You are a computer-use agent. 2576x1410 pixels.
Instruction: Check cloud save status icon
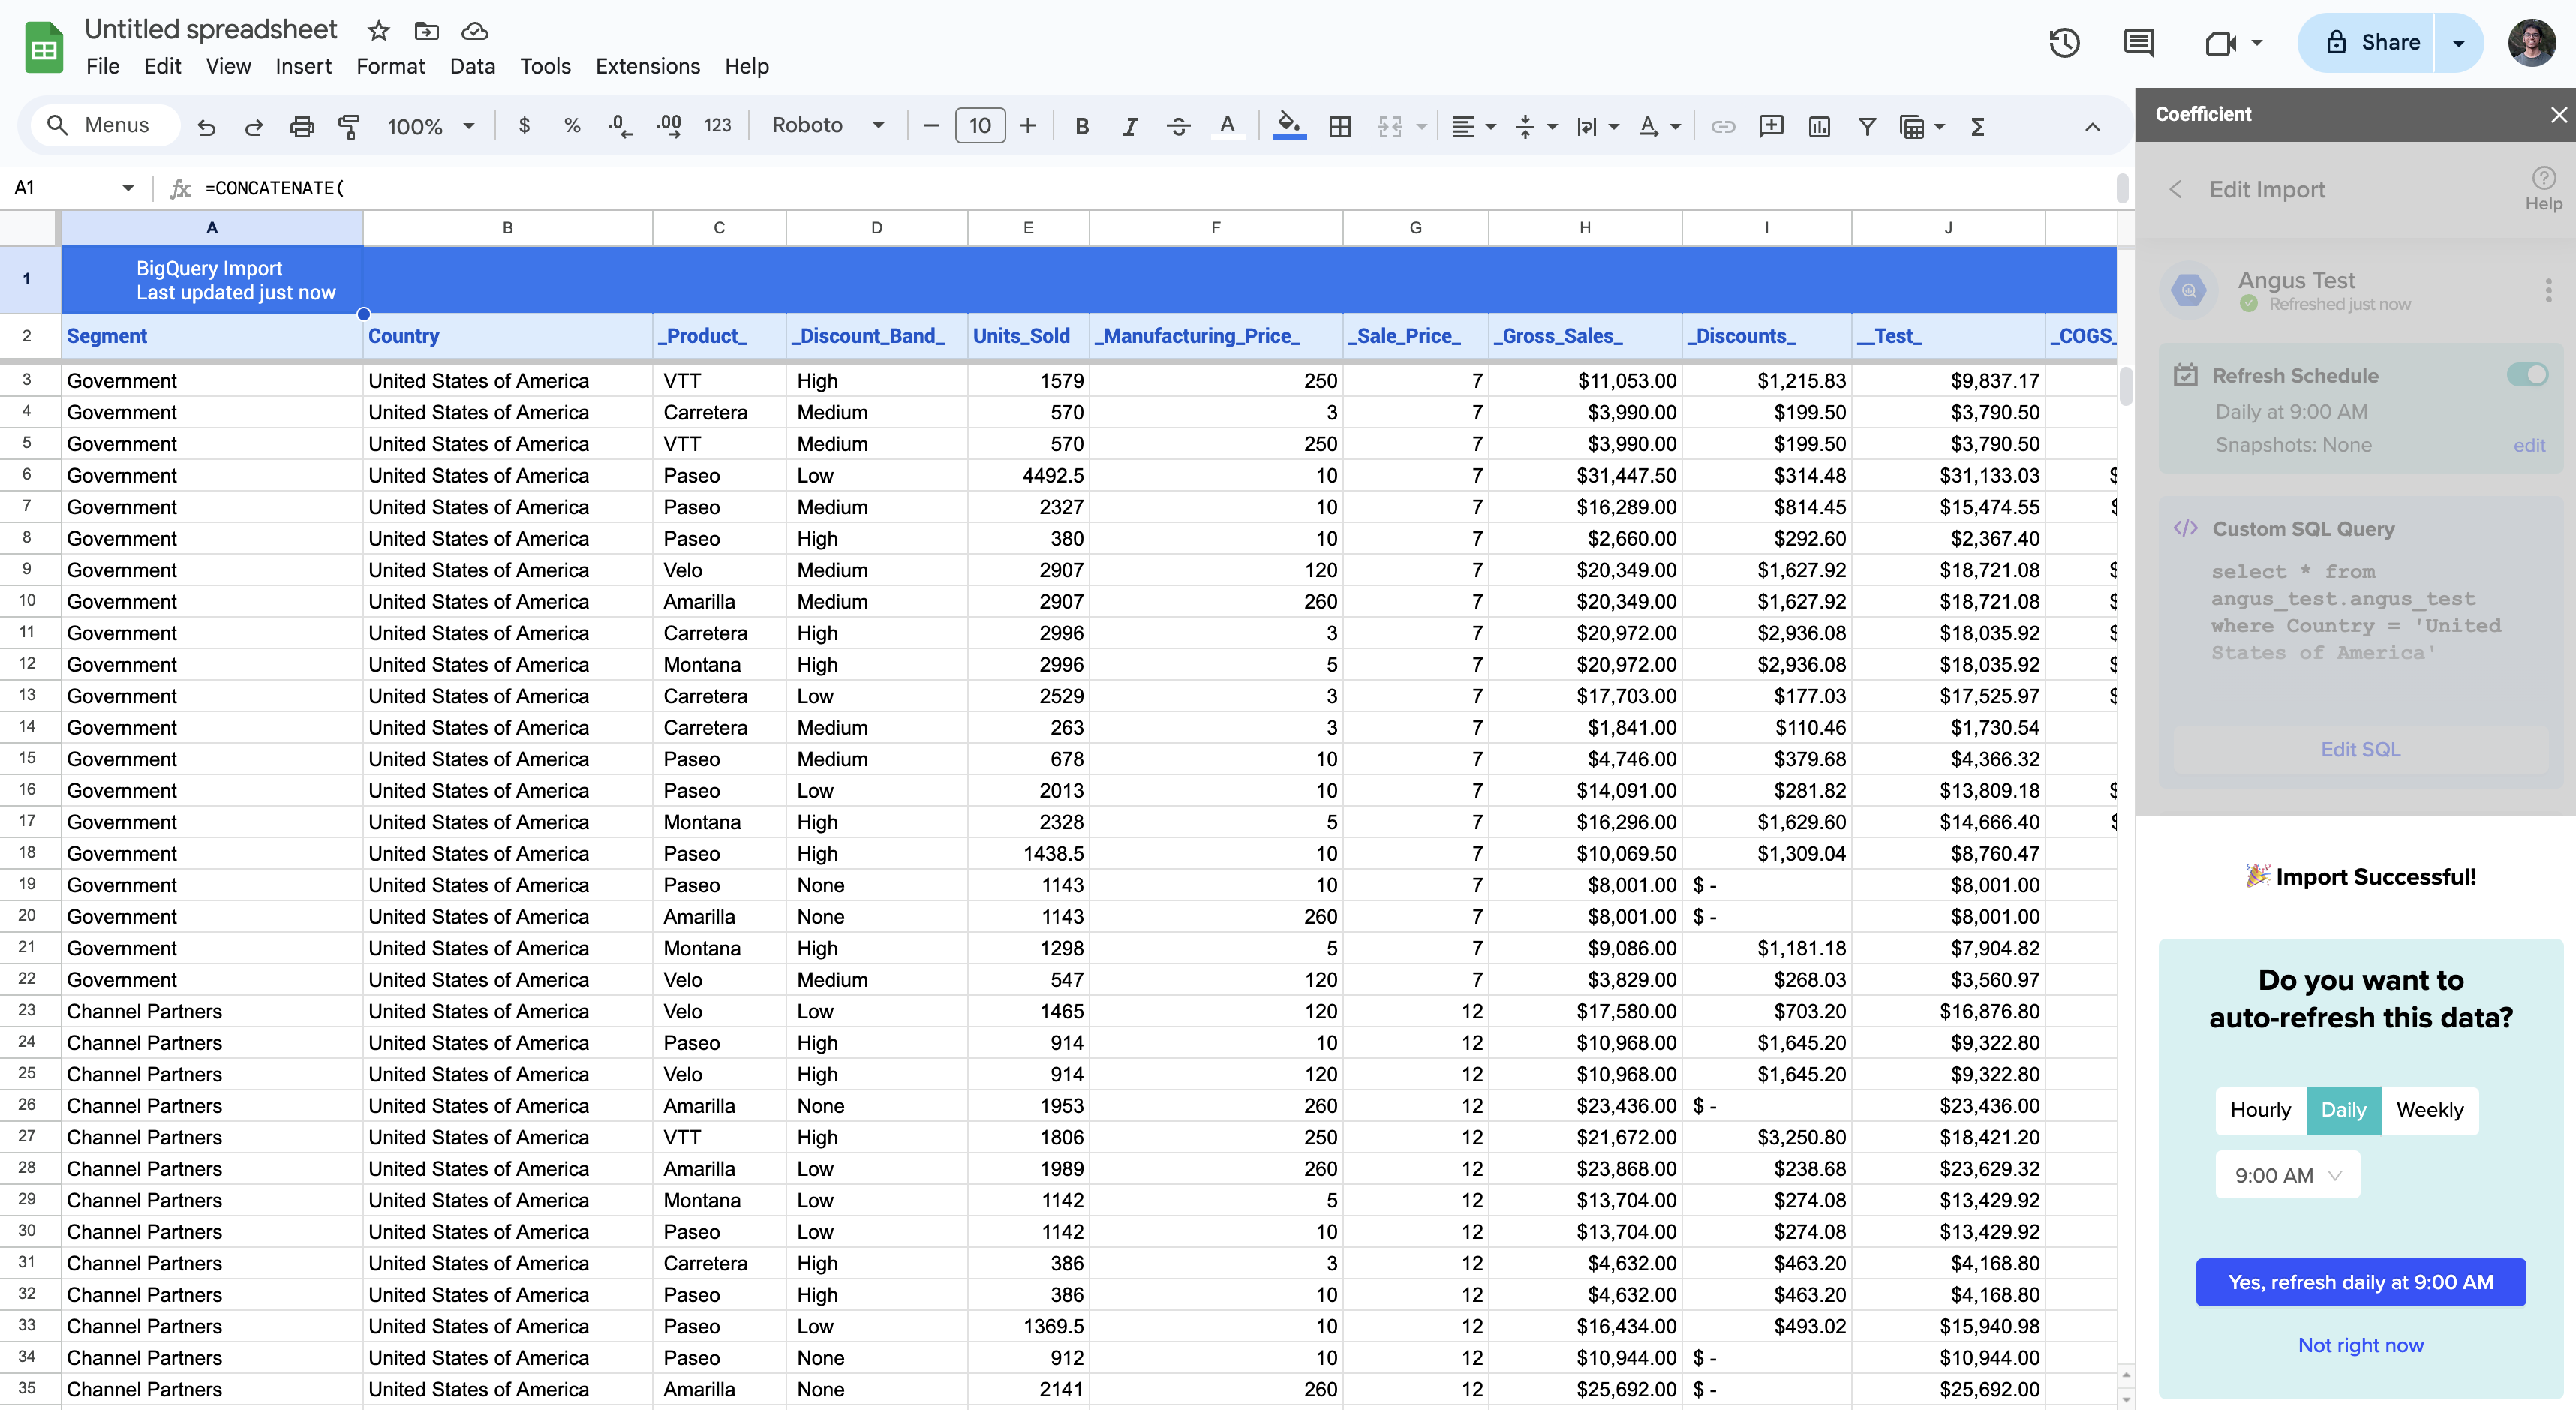pyautogui.click(x=475, y=31)
